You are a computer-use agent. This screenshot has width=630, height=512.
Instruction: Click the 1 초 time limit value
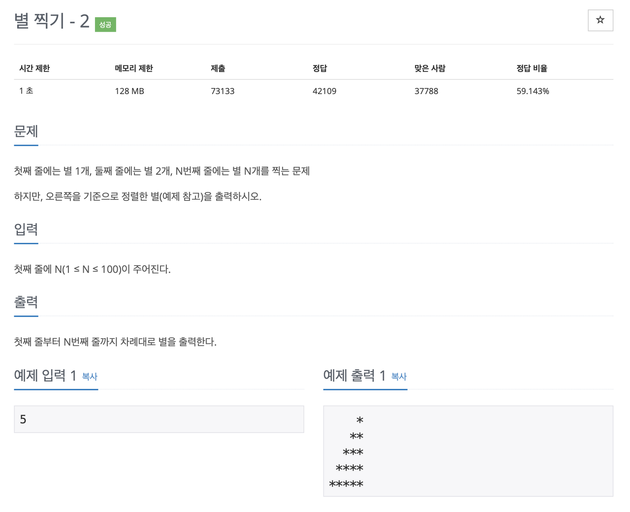[x=26, y=91]
